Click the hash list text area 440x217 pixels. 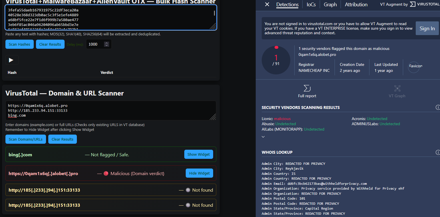click(111, 17)
